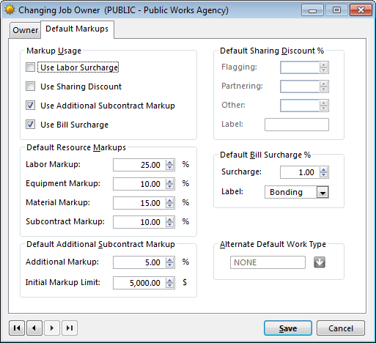Jump to the last record button
Image resolution: width=376 pixels, height=343 pixels.
(70, 328)
